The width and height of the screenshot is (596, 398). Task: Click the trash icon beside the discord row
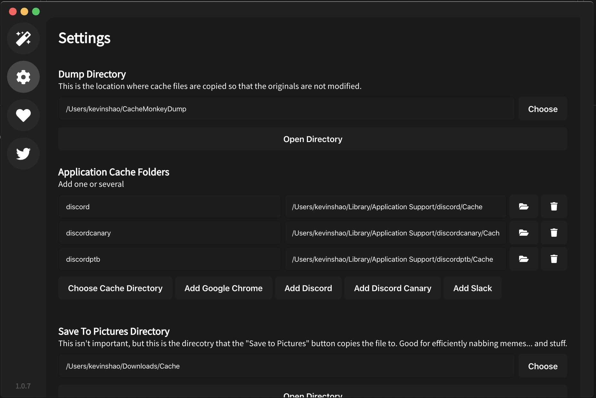(554, 206)
